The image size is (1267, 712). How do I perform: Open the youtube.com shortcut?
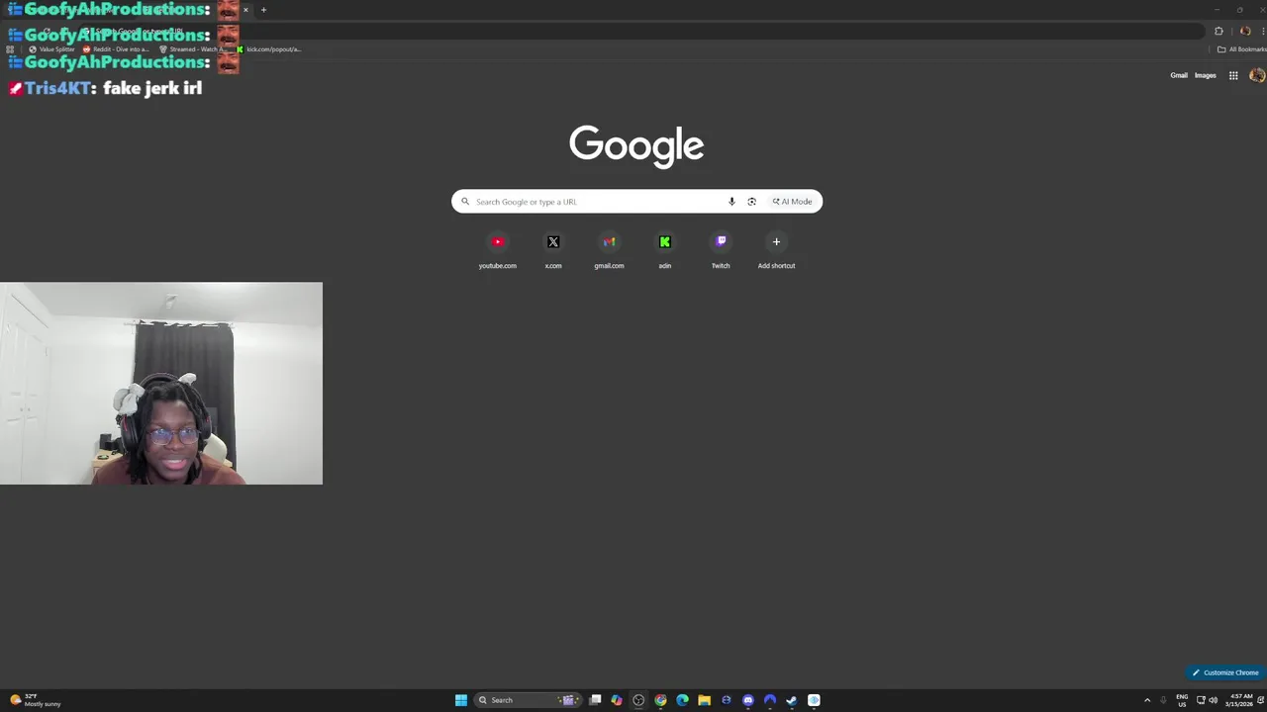coord(498,251)
